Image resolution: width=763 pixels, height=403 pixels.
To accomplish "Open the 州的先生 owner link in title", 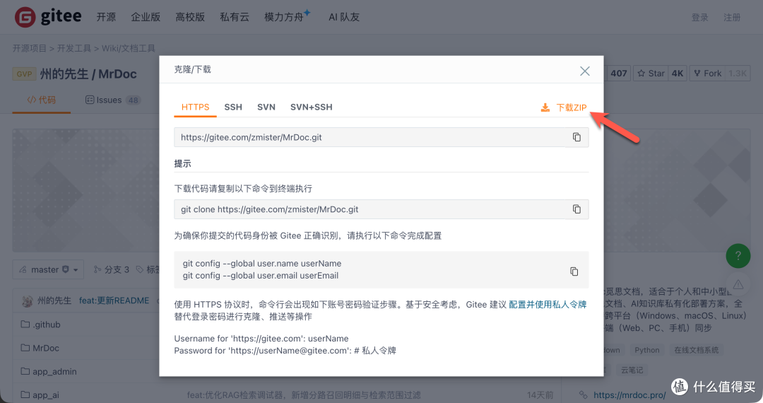I will [x=64, y=74].
